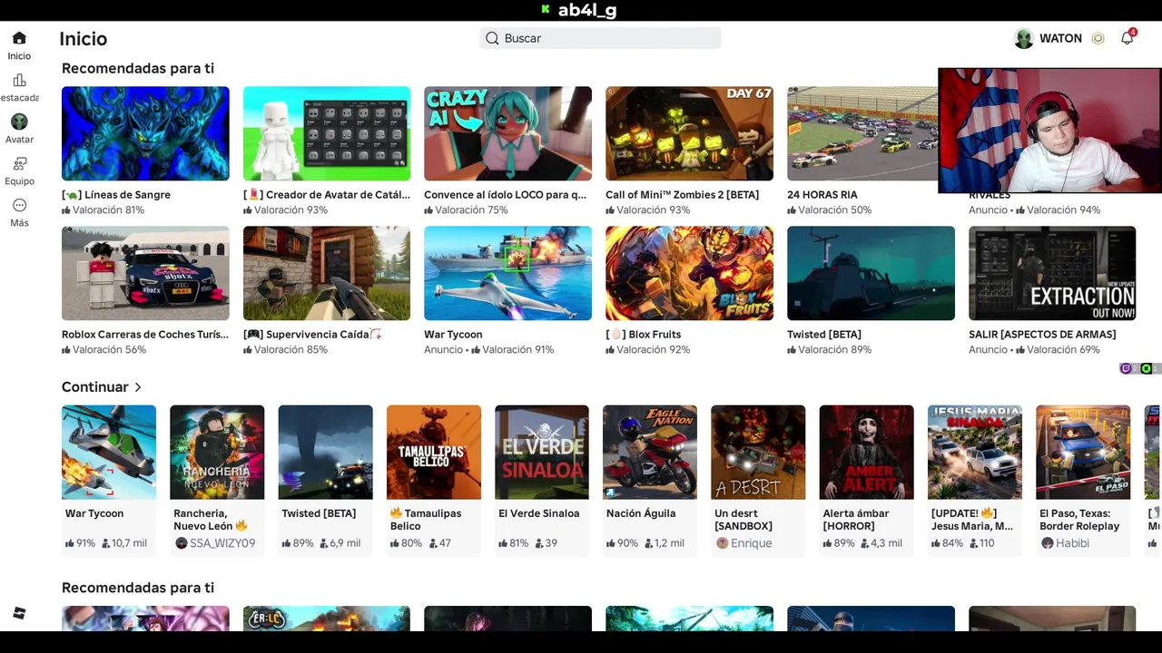The height and width of the screenshot is (653, 1162).
Task: Click the Call of Mini Zombies 2 title
Action: [682, 195]
